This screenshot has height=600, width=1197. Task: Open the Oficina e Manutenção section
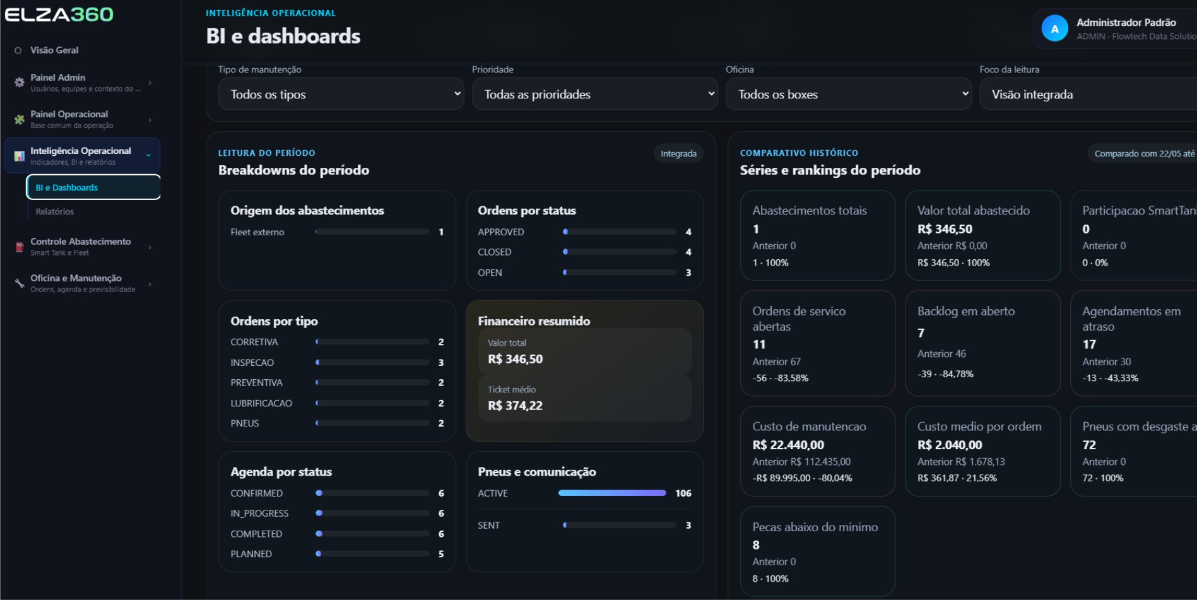(82, 283)
